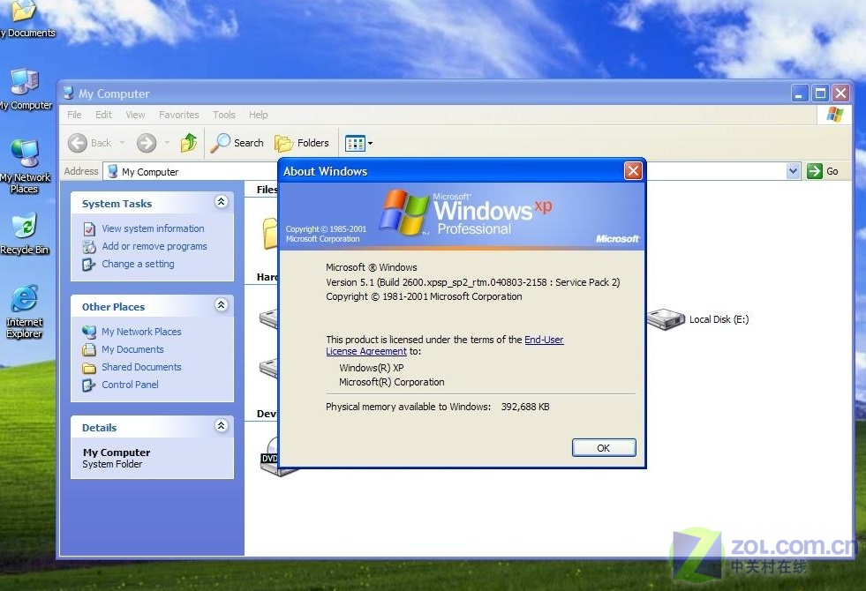Viewport: 866px width, 591px height.
Task: Click the Go arrow beside the address bar
Action: point(814,170)
